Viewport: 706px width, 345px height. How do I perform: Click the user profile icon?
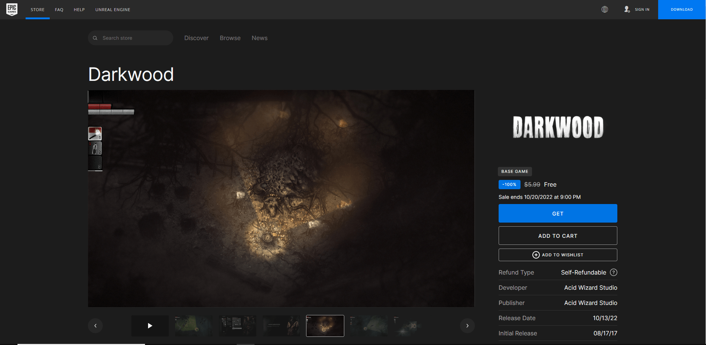[627, 9]
